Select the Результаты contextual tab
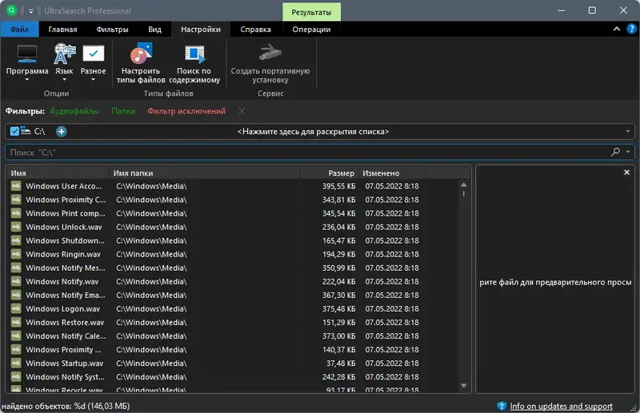The height and width of the screenshot is (413, 640). (x=311, y=12)
